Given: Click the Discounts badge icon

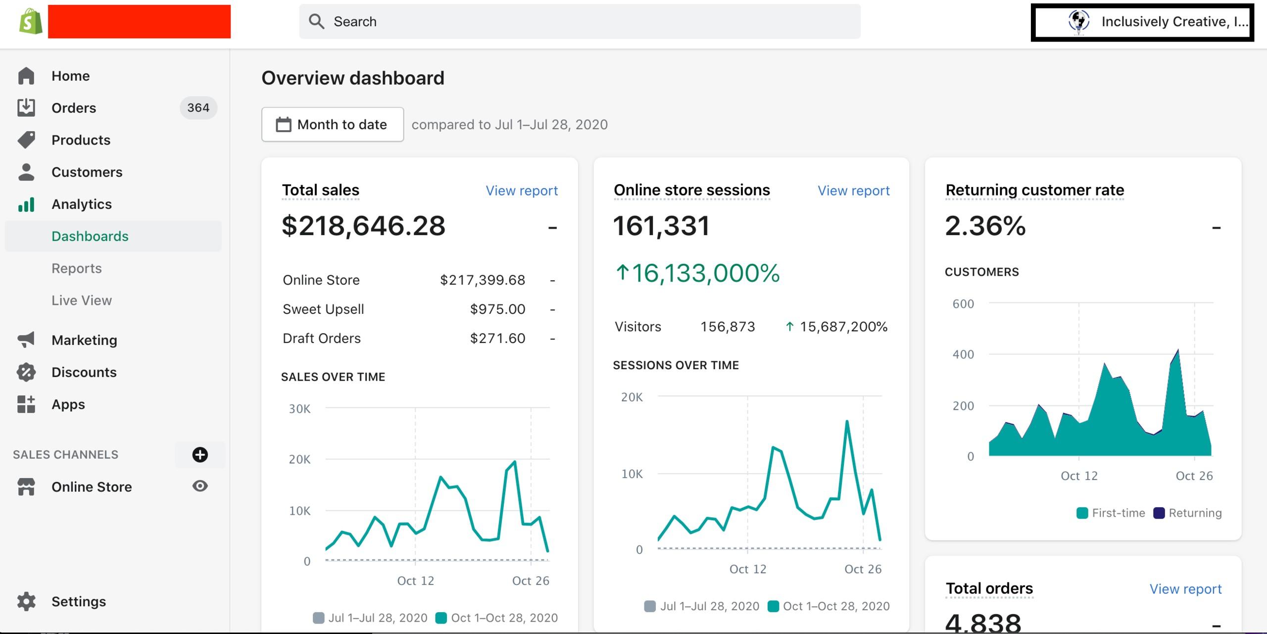Looking at the screenshot, I should coord(26,372).
